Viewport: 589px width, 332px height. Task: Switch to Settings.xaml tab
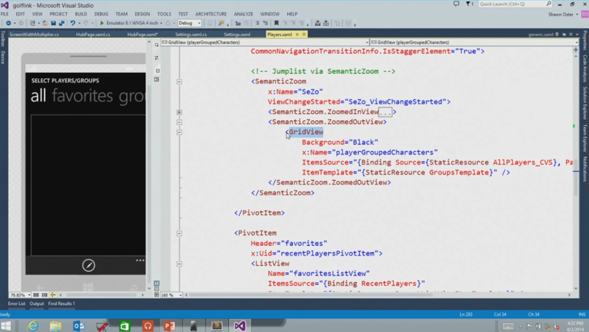coord(236,34)
